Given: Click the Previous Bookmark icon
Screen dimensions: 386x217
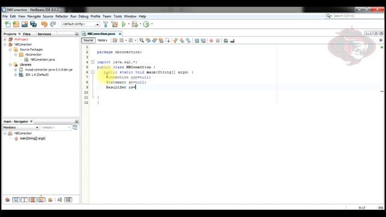Looking at the screenshot, I should pos(176,40).
